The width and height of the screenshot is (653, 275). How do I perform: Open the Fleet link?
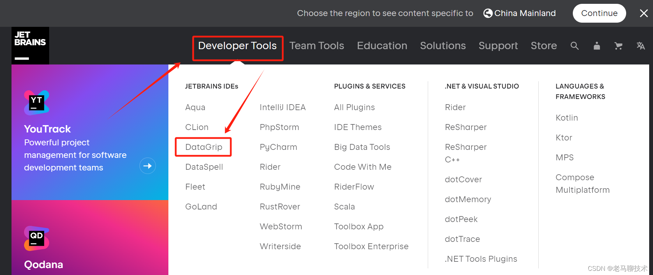195,187
